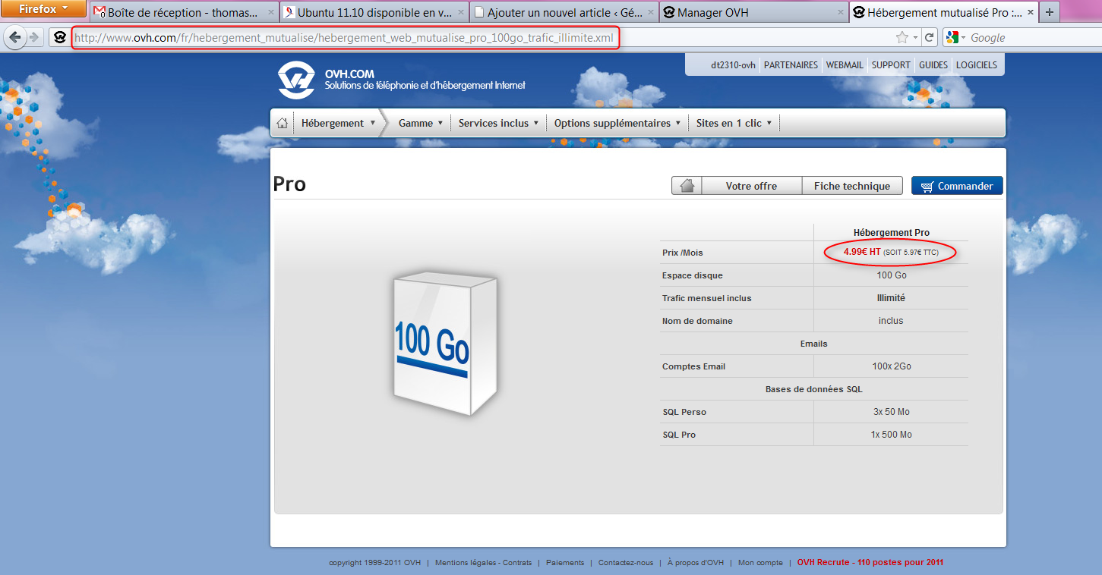Open the Mon compte footer link
This screenshot has height=575, width=1102.
(760, 563)
